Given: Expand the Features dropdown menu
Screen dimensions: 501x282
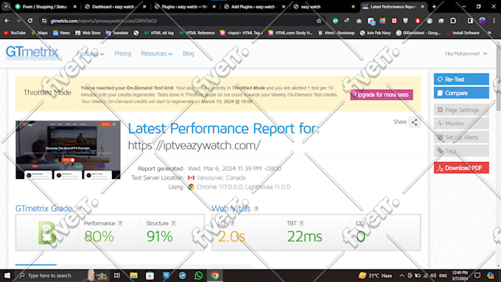Looking at the screenshot, I should [91, 54].
